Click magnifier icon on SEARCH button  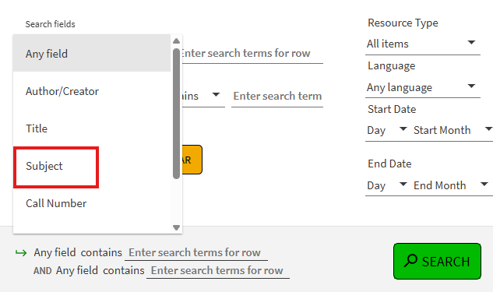point(410,261)
